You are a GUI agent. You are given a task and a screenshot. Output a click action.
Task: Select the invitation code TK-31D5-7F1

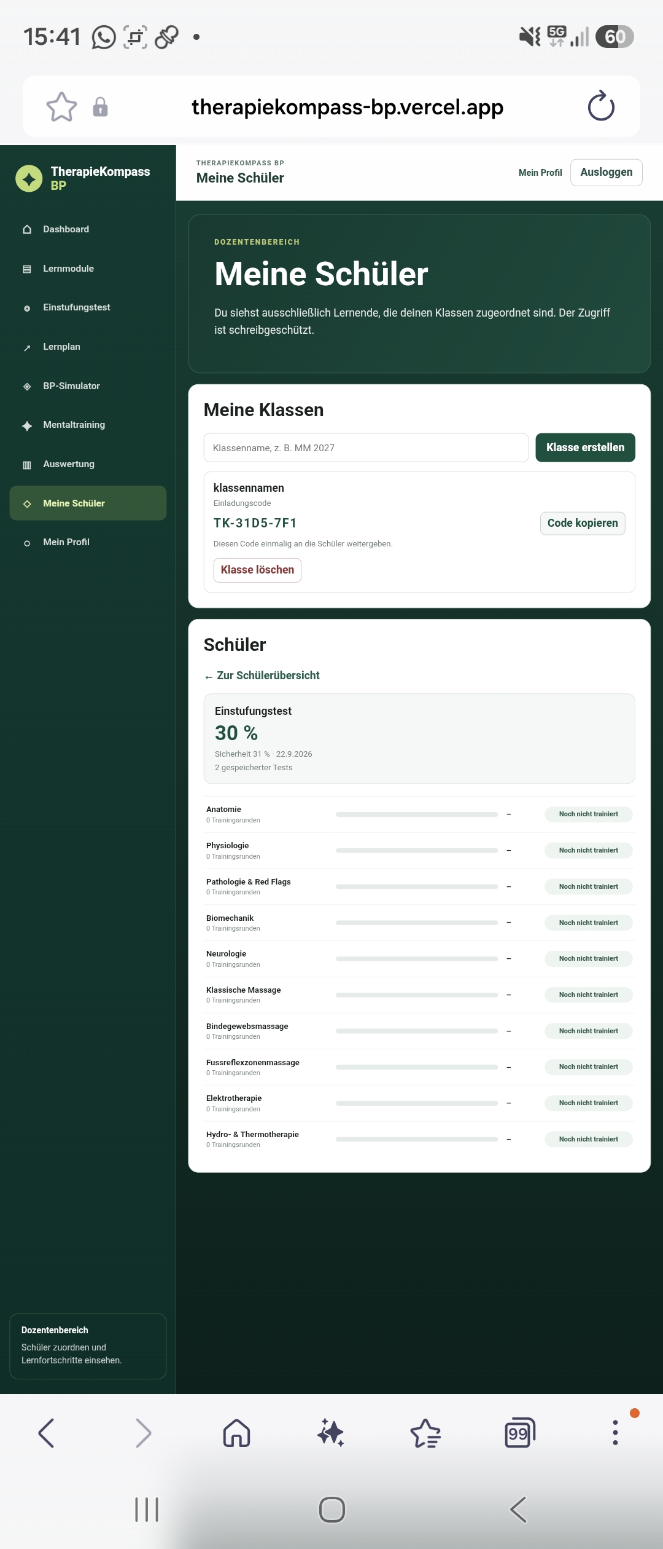[255, 523]
